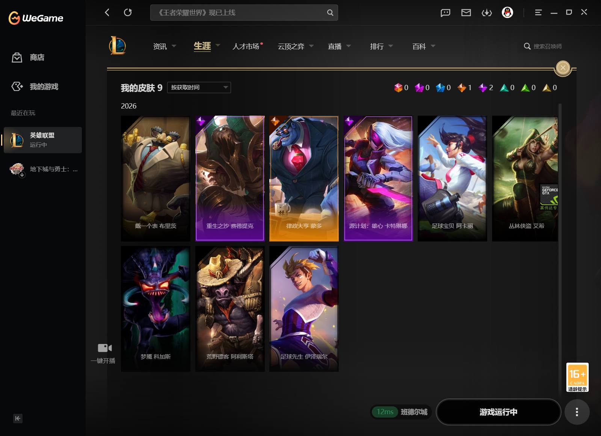Open the 人才市场 tab
This screenshot has width=601, height=436.
point(246,46)
